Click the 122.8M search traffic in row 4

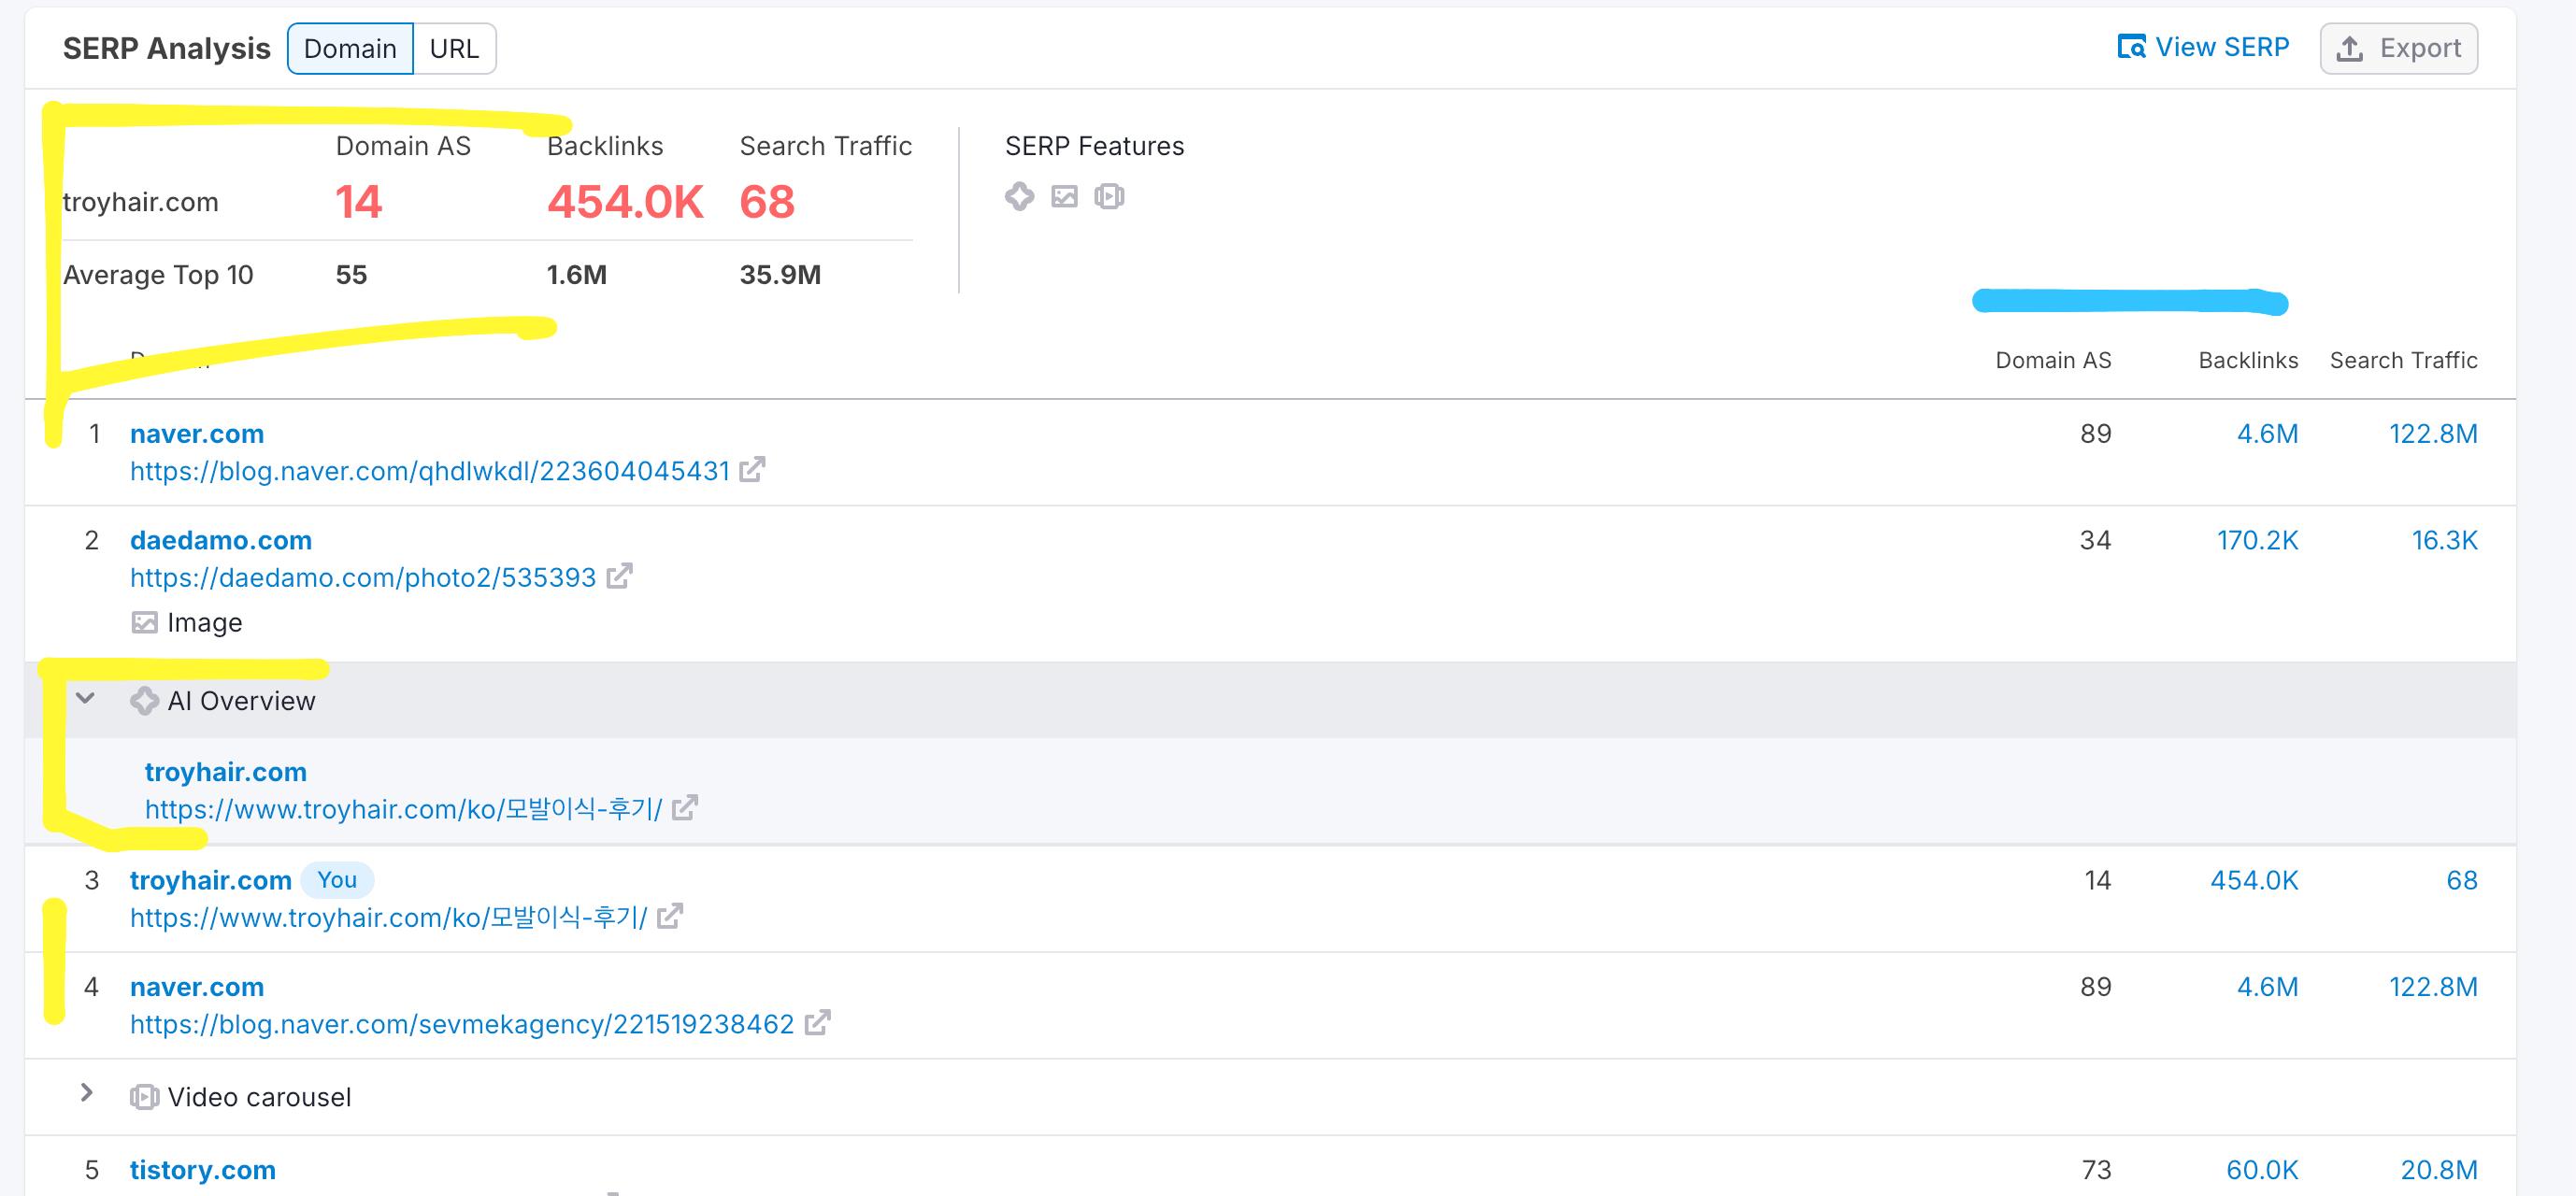tap(2433, 988)
